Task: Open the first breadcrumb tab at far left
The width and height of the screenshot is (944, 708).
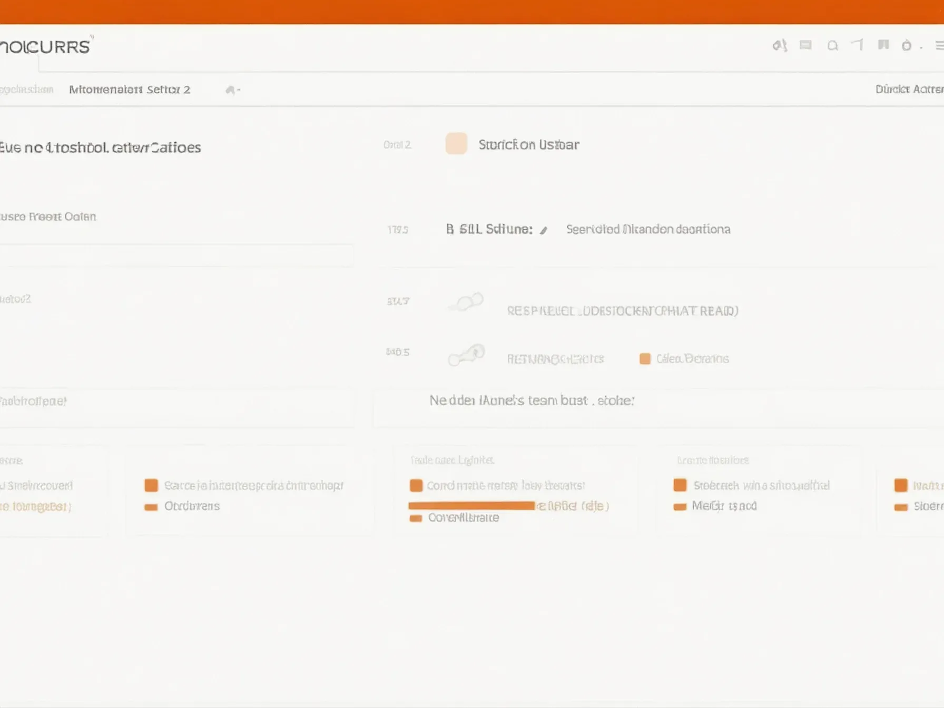Action: coord(26,90)
